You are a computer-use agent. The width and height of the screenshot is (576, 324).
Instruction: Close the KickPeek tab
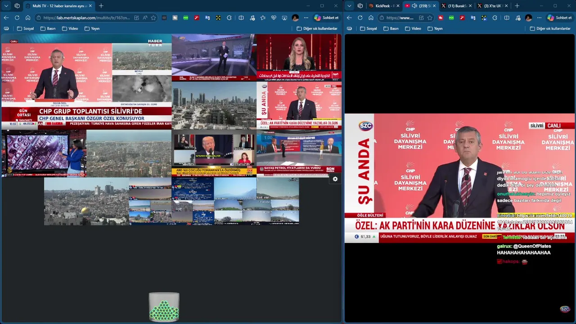pos(398,6)
